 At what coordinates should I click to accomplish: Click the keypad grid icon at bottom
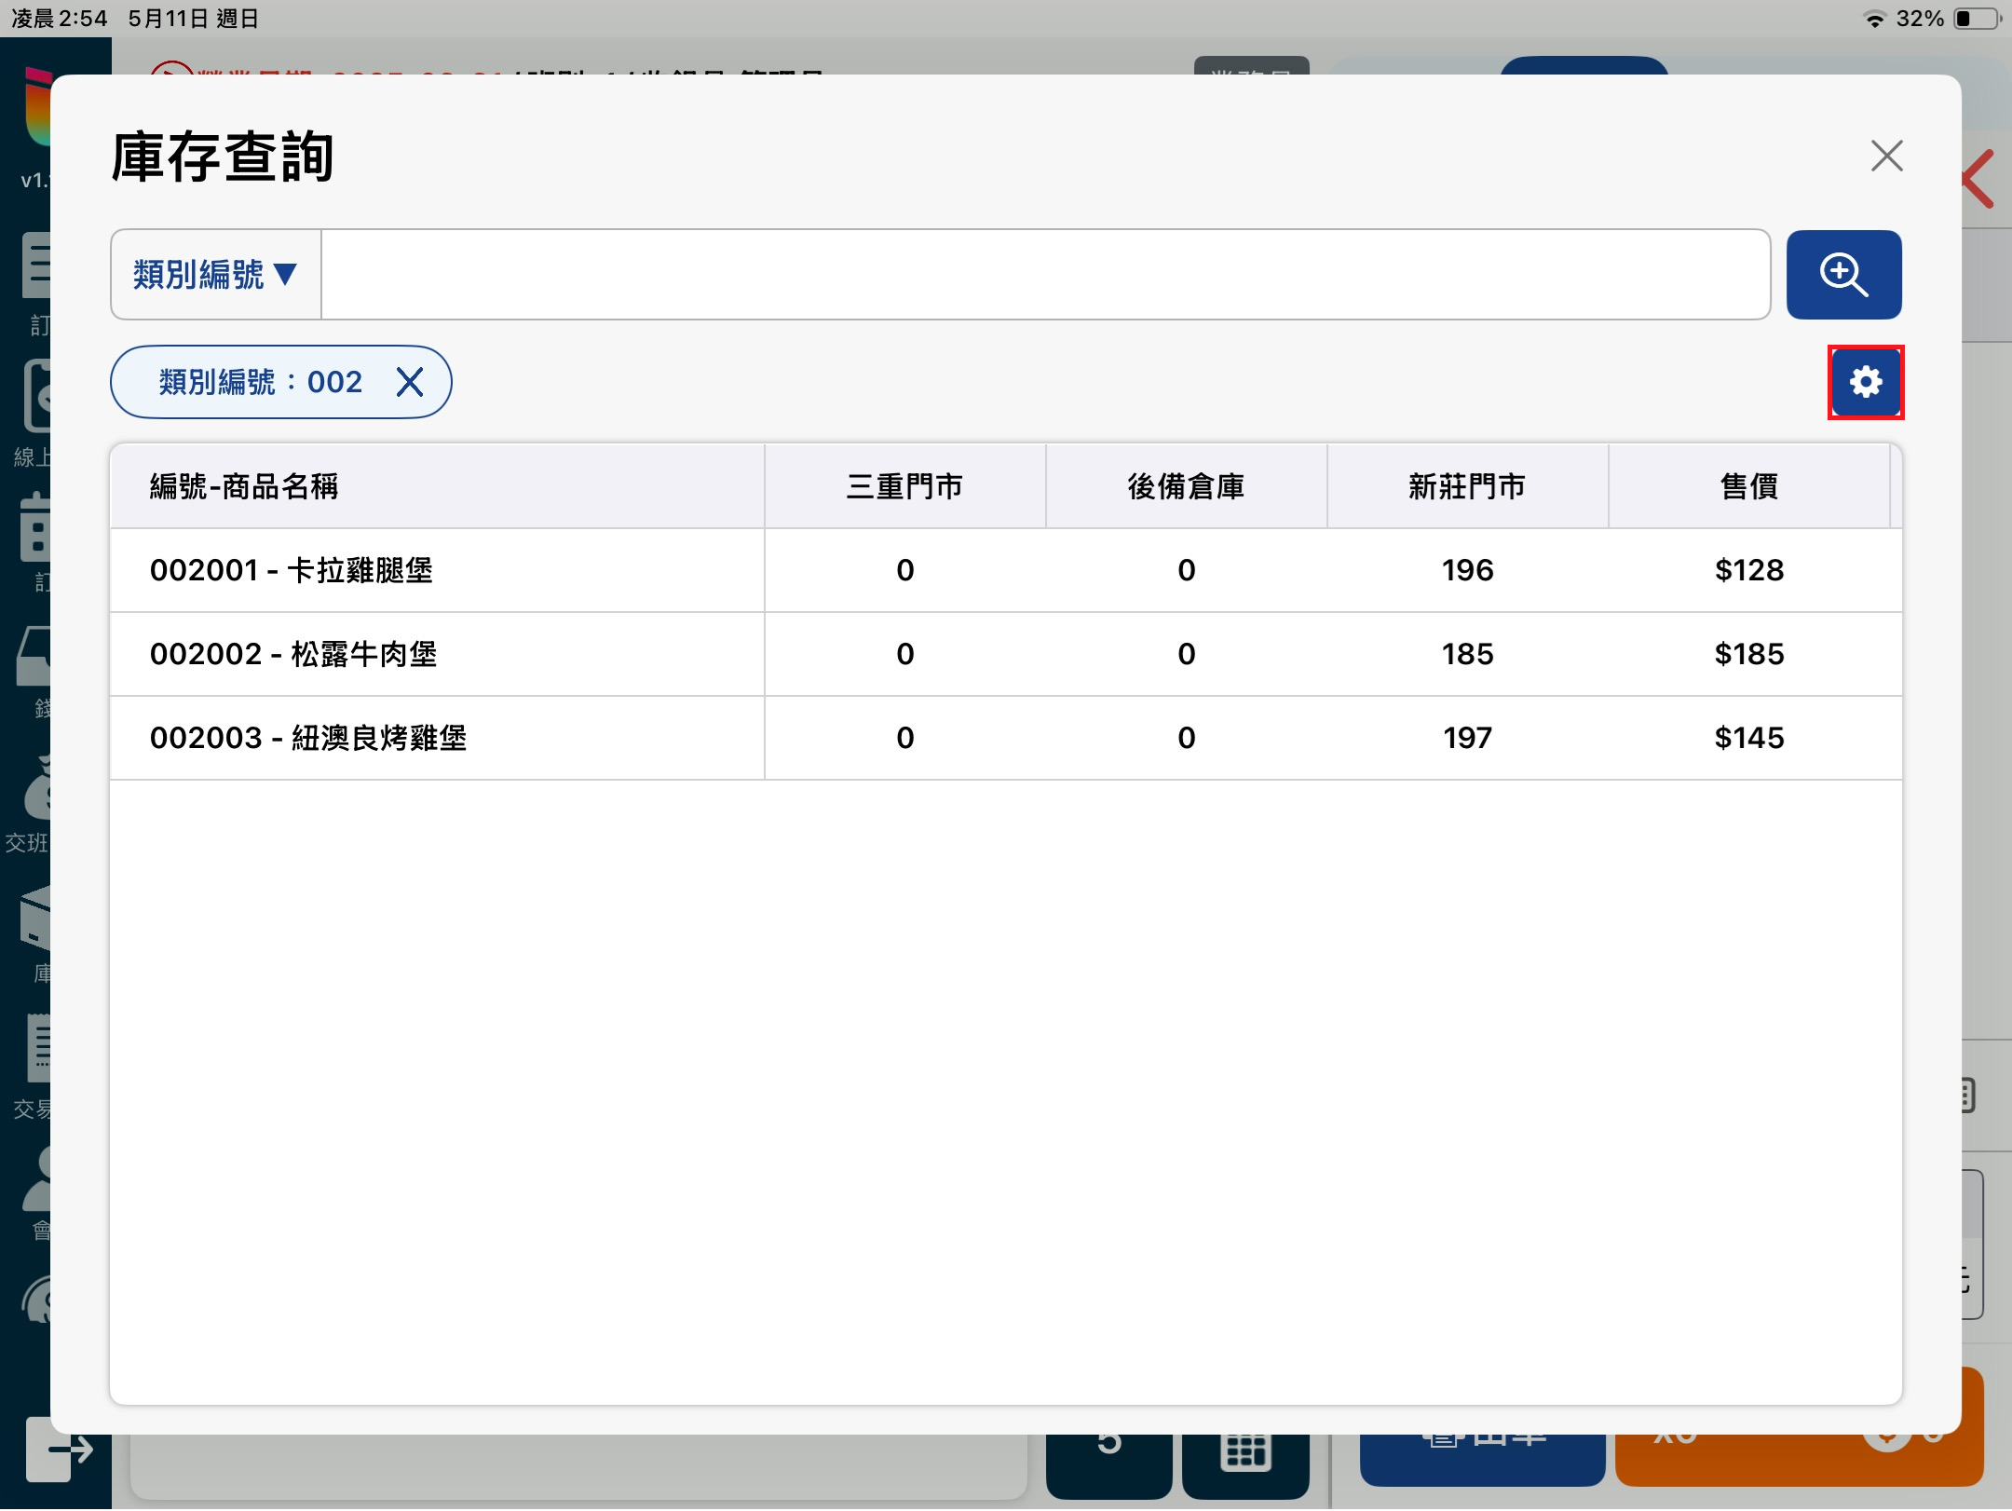tap(1245, 1453)
